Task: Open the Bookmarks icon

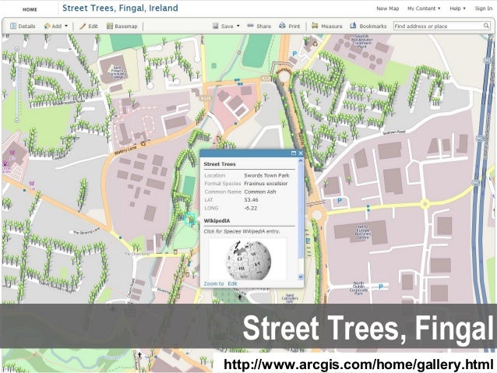Action: pos(353,26)
